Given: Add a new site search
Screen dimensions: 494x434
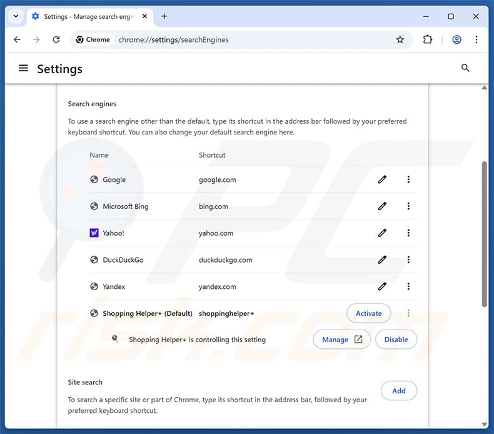Looking at the screenshot, I should [x=399, y=391].
